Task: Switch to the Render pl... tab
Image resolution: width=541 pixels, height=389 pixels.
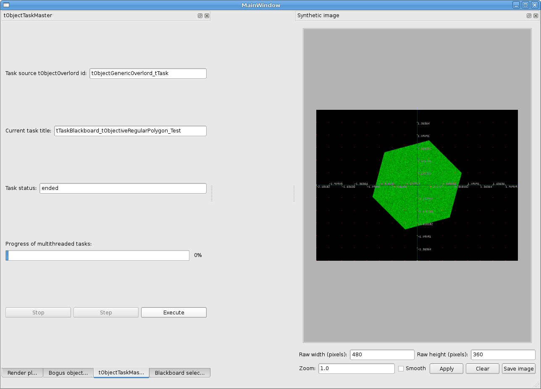Action: point(23,373)
